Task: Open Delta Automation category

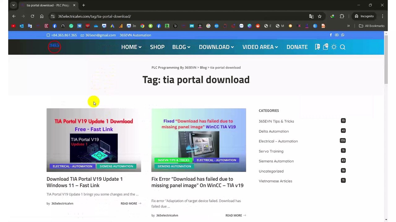Action: pyautogui.click(x=274, y=131)
